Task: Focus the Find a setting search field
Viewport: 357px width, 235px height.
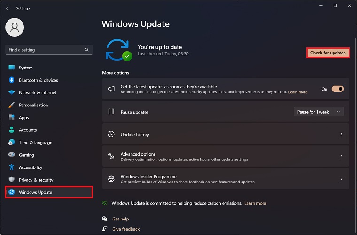Action: pos(45,50)
